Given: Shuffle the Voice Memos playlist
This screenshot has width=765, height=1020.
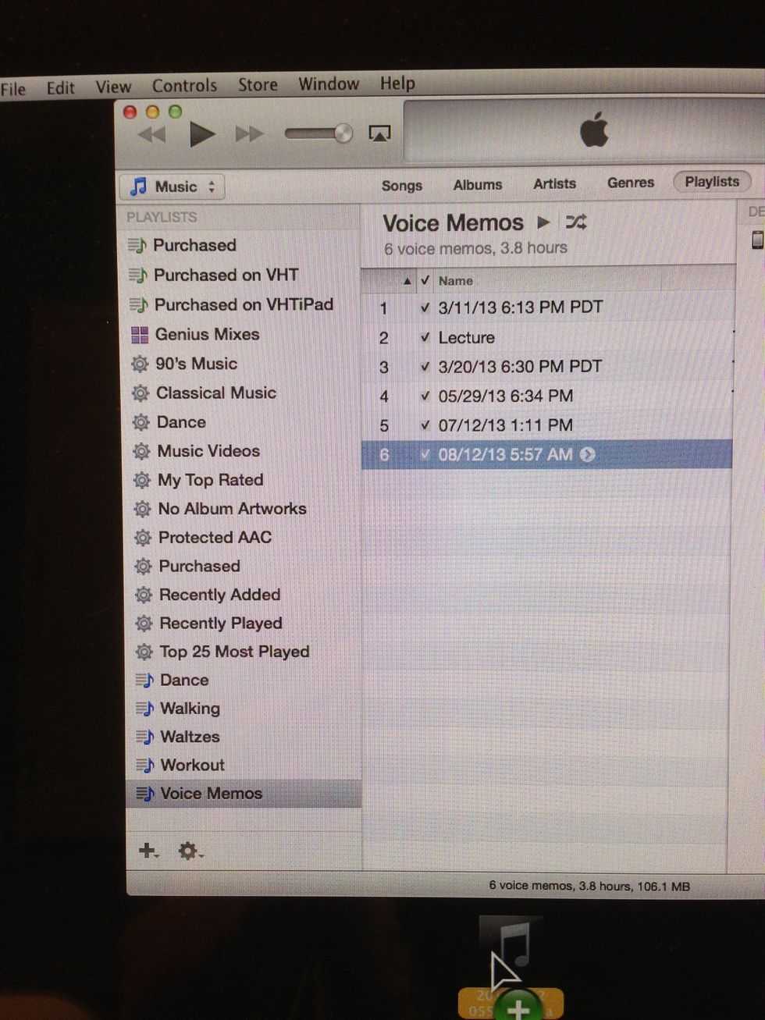Looking at the screenshot, I should click(x=576, y=222).
